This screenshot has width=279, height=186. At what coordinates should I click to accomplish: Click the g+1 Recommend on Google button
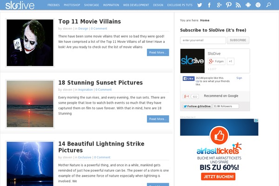[x=186, y=96]
